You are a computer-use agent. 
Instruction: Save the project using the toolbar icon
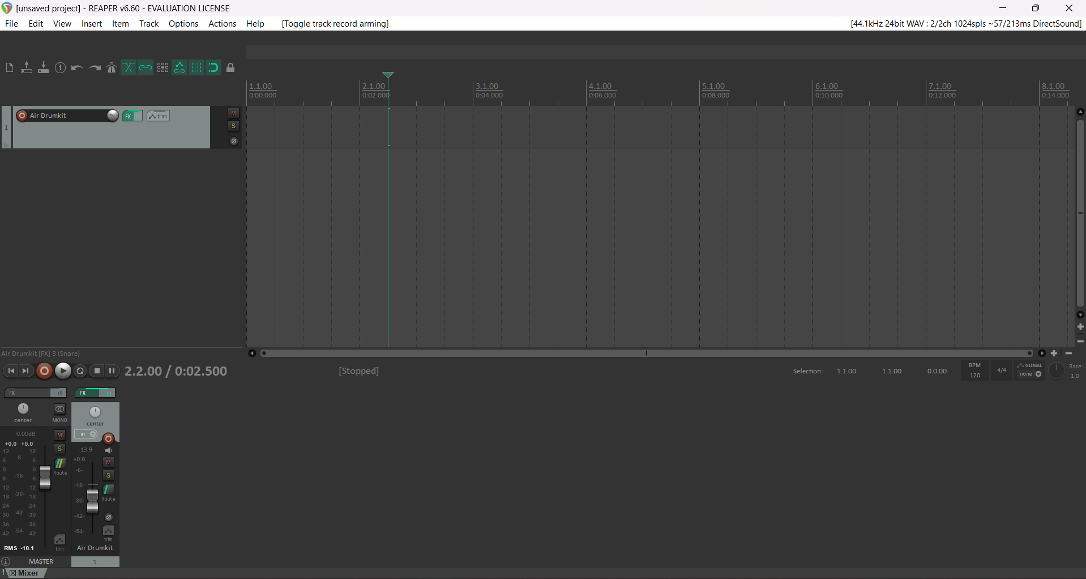[x=44, y=68]
